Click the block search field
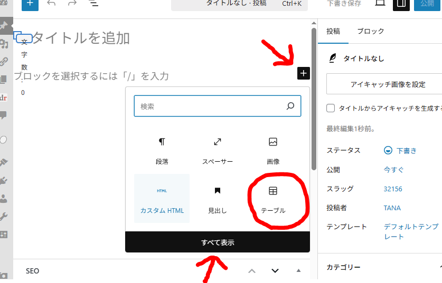Image resolution: width=442 pixels, height=283 pixels. [211, 106]
